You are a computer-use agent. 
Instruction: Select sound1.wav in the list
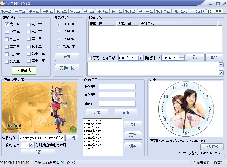[x=92, y=121]
